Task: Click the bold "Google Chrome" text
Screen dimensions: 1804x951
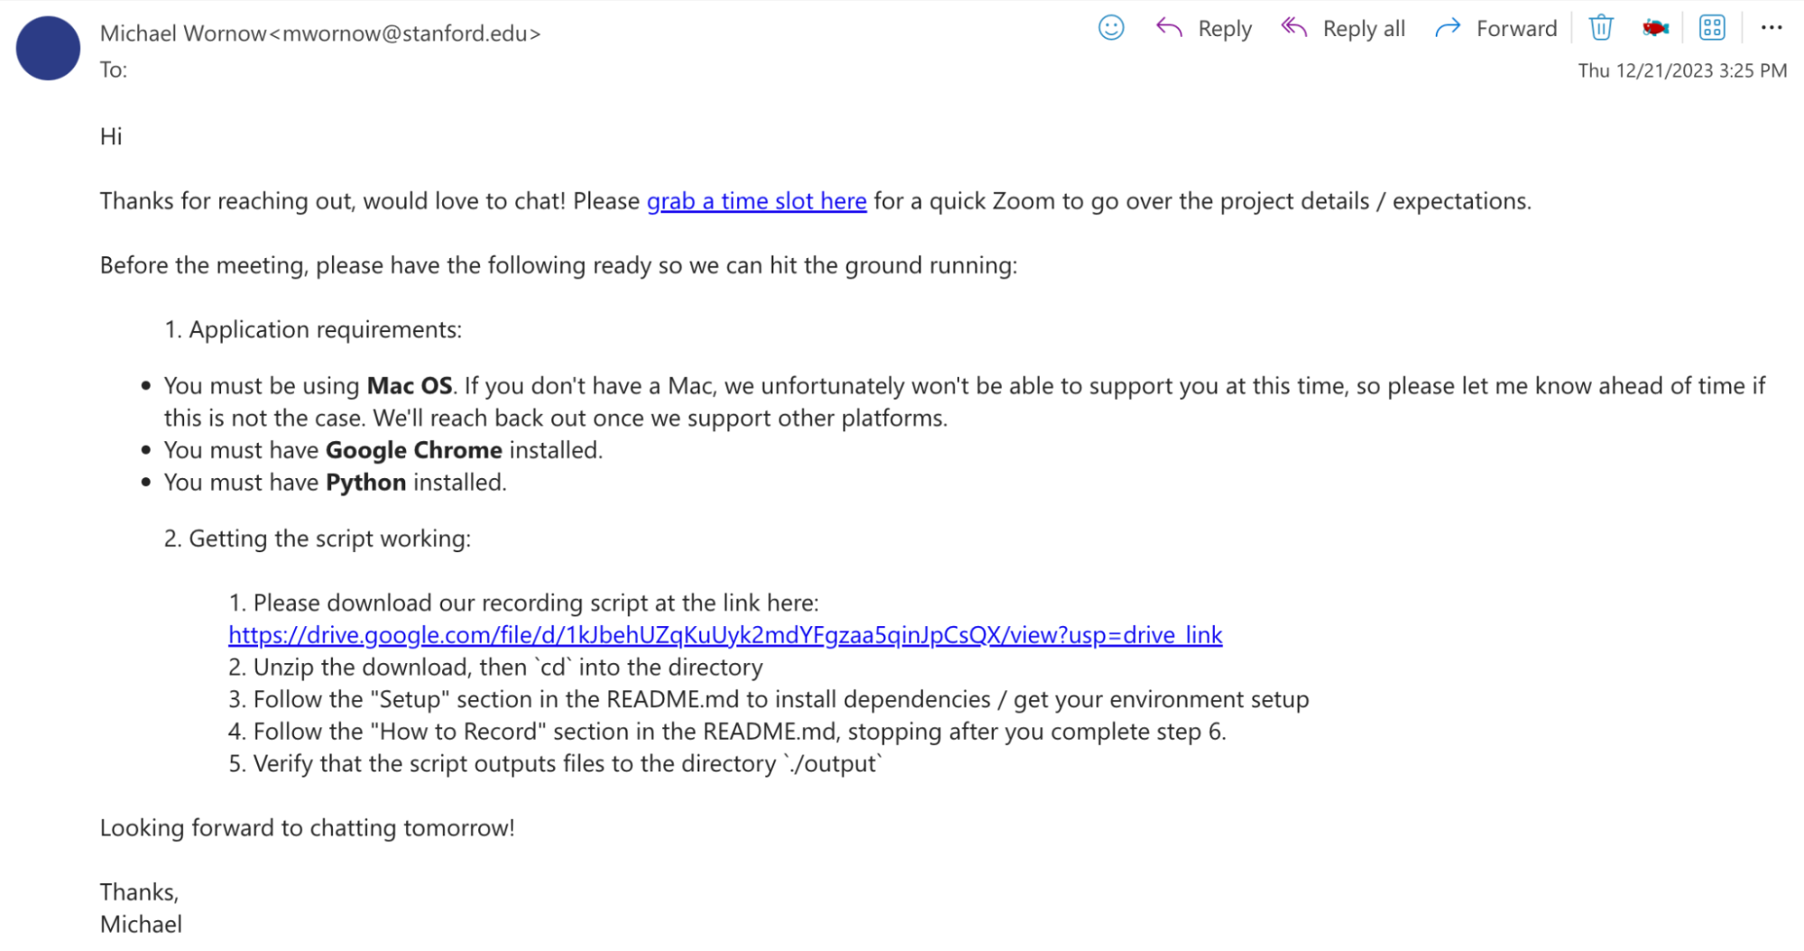Action: pos(413,450)
